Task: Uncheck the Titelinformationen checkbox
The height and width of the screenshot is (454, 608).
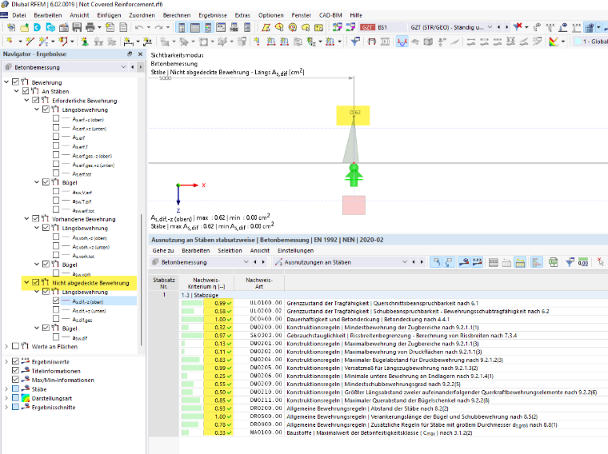Action: click(15, 370)
